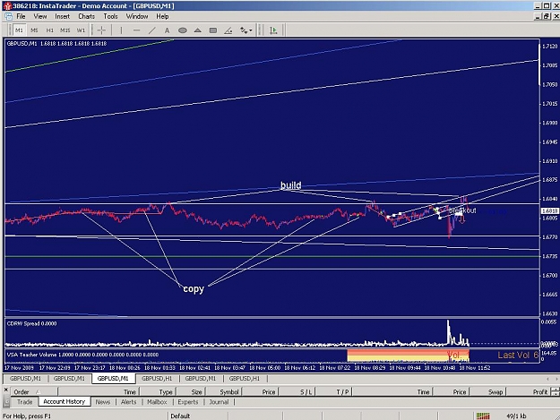Restore the inner chart window
560x420 pixels.
pos(547,16)
